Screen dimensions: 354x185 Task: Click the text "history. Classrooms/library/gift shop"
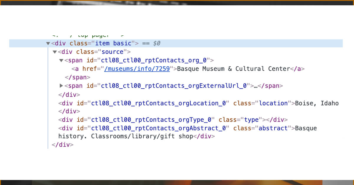[126, 136]
